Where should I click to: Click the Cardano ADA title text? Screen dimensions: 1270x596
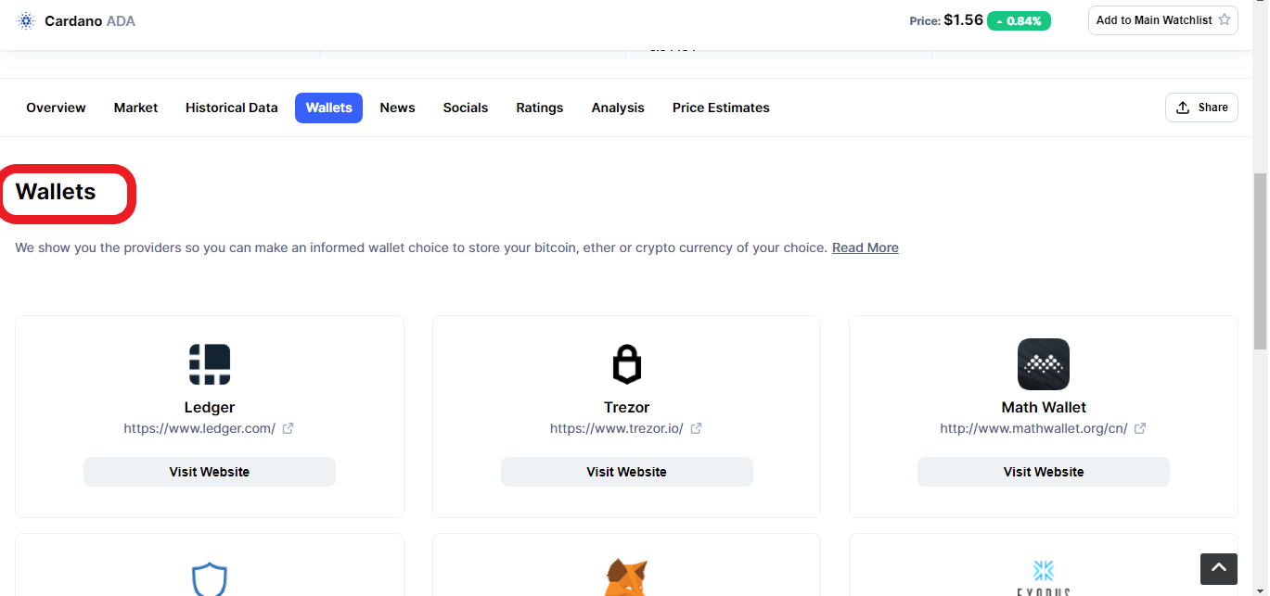point(90,20)
